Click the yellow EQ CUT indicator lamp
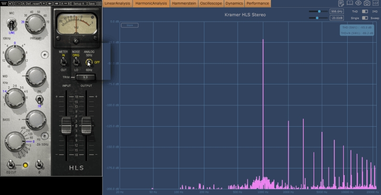381x195 pixels. click(25, 165)
